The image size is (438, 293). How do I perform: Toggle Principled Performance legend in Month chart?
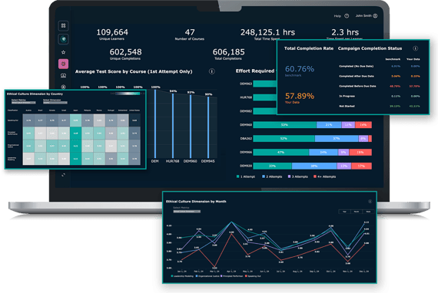232,276
